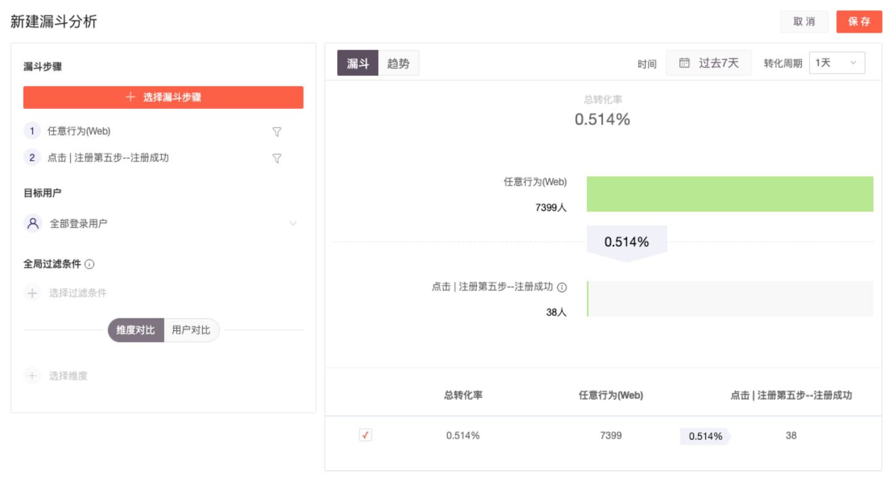Click step number 1 badge

[x=32, y=131]
